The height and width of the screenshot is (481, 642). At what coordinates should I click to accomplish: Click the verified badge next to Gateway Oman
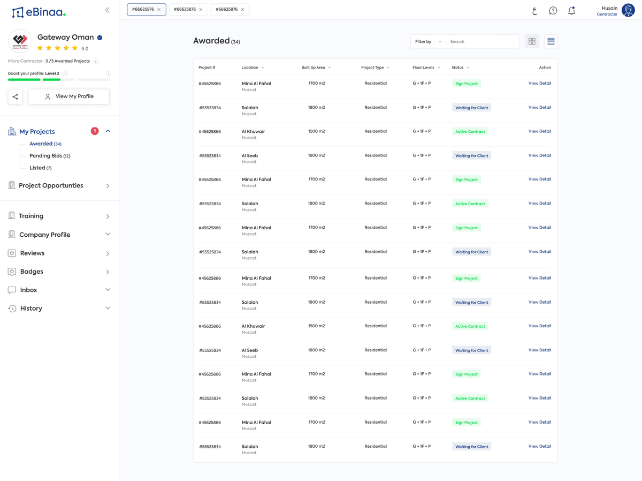(x=100, y=37)
